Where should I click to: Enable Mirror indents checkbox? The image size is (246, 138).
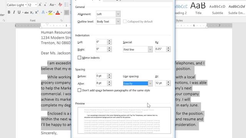(x=80, y=58)
